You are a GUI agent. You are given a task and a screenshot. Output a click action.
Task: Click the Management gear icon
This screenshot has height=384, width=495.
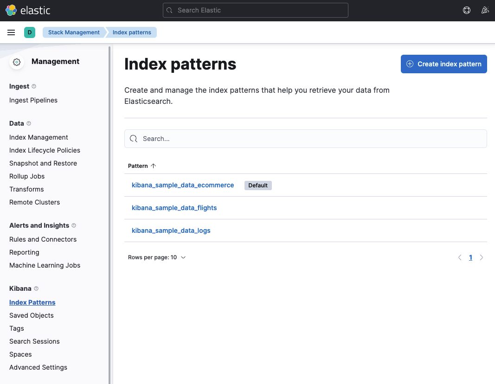tap(17, 62)
